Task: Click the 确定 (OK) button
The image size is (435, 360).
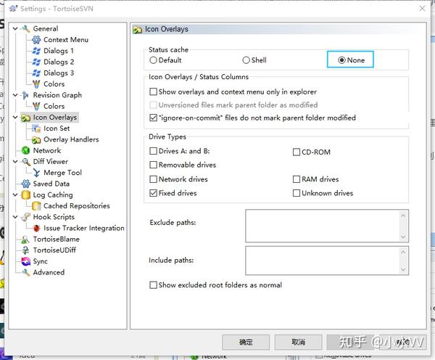Action: click(246, 343)
